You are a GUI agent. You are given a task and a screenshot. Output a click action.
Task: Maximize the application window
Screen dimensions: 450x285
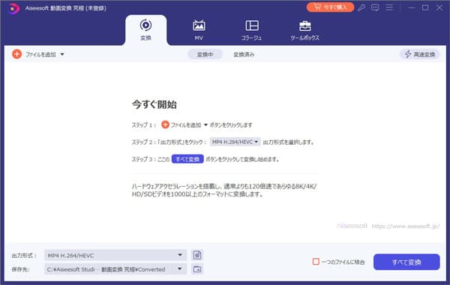[425, 7]
